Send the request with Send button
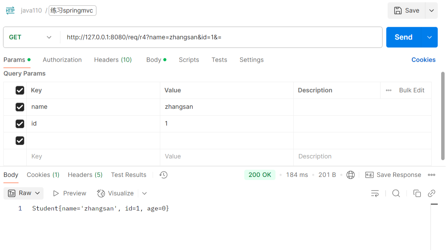 [403, 37]
